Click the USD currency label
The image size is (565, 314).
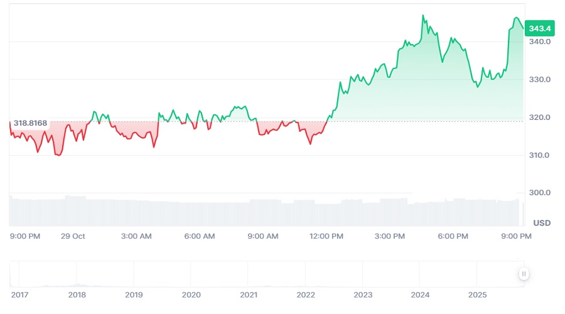click(542, 223)
